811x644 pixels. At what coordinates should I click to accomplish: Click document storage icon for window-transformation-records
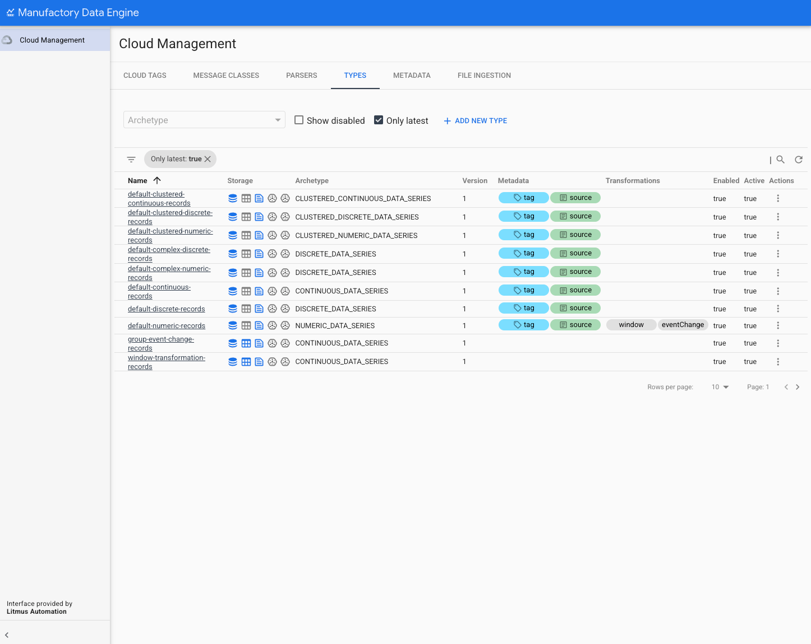coord(259,362)
